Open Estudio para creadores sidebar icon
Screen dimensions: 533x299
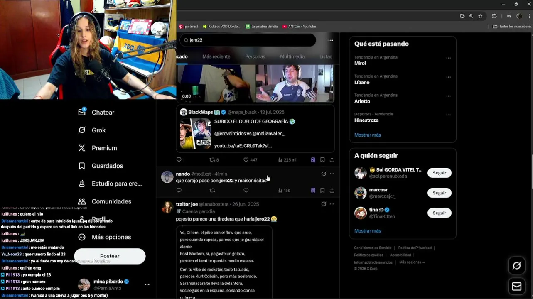point(82,184)
